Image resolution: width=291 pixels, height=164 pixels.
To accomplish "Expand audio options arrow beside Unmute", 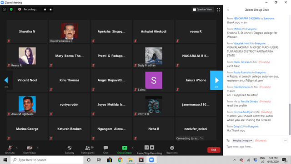I will [17, 148].
